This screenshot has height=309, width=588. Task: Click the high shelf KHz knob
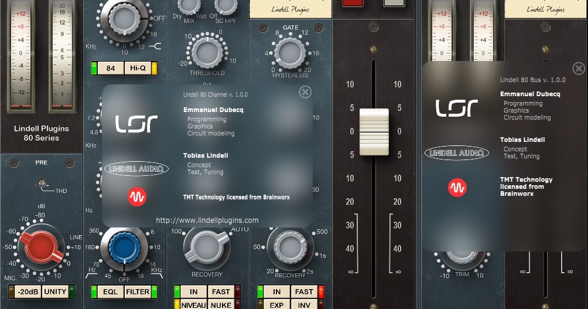[x=124, y=19]
